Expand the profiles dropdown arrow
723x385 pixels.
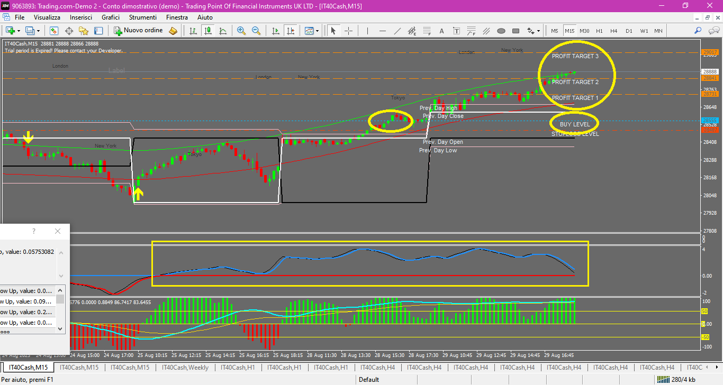pos(38,31)
